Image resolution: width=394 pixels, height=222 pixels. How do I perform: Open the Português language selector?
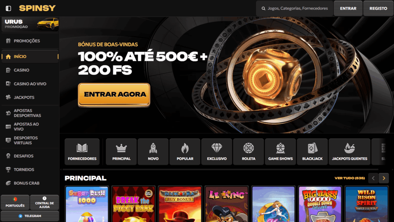coord(15,202)
